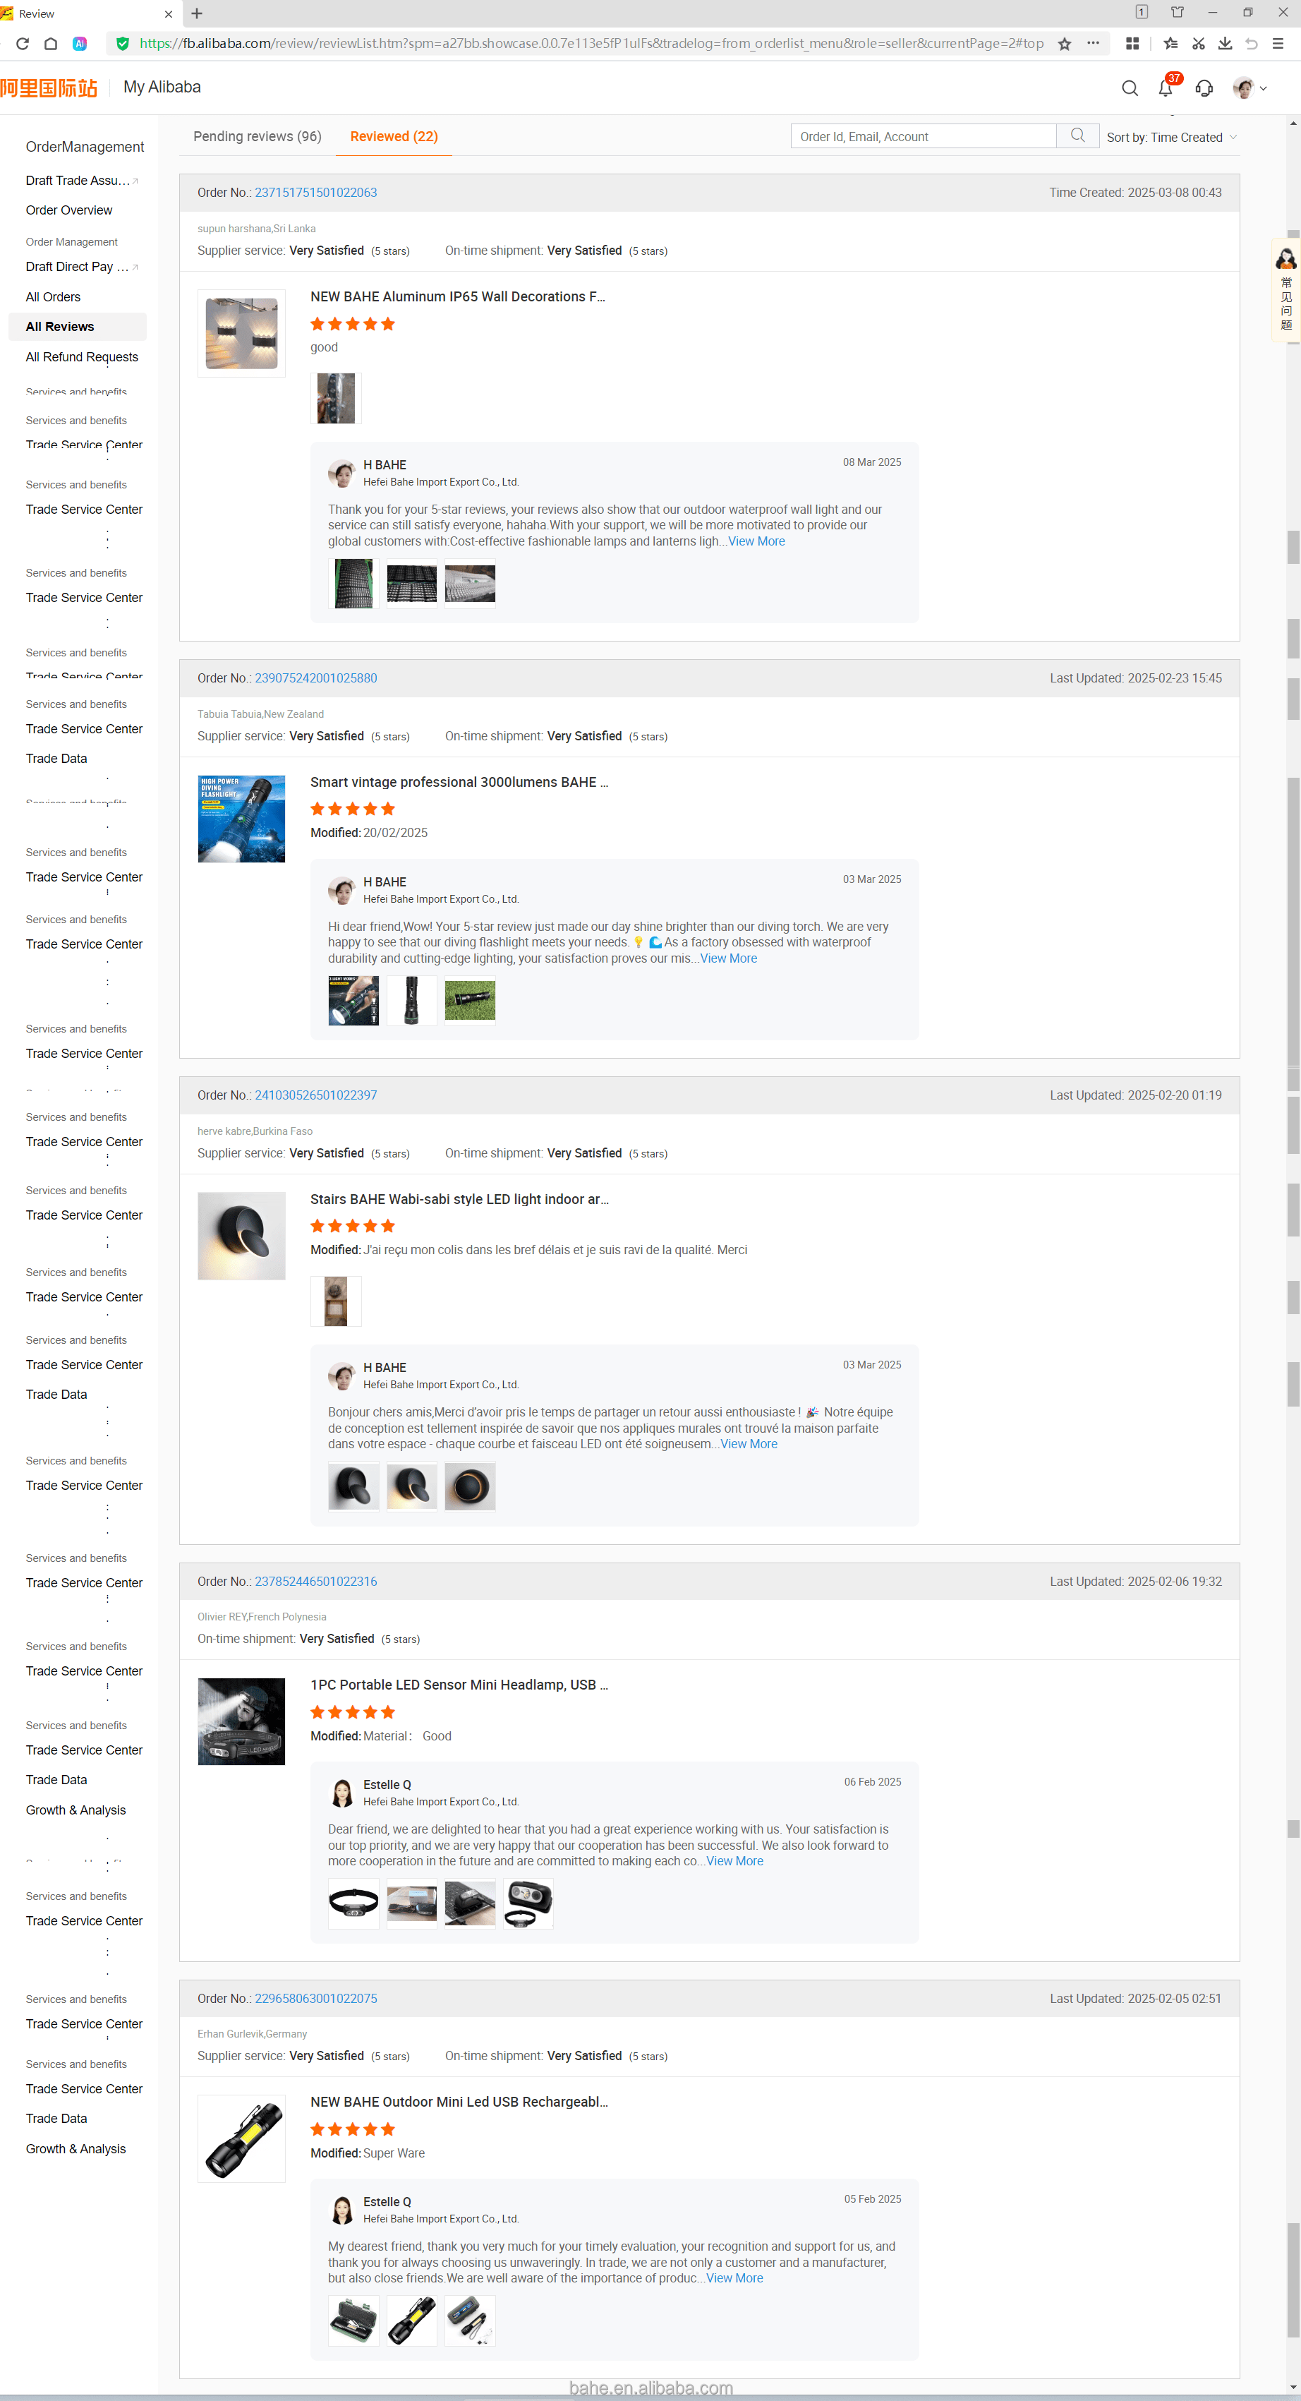Image resolution: width=1301 pixels, height=2401 pixels.
Task: Click the scissors screenshot icon
Action: (1199, 44)
